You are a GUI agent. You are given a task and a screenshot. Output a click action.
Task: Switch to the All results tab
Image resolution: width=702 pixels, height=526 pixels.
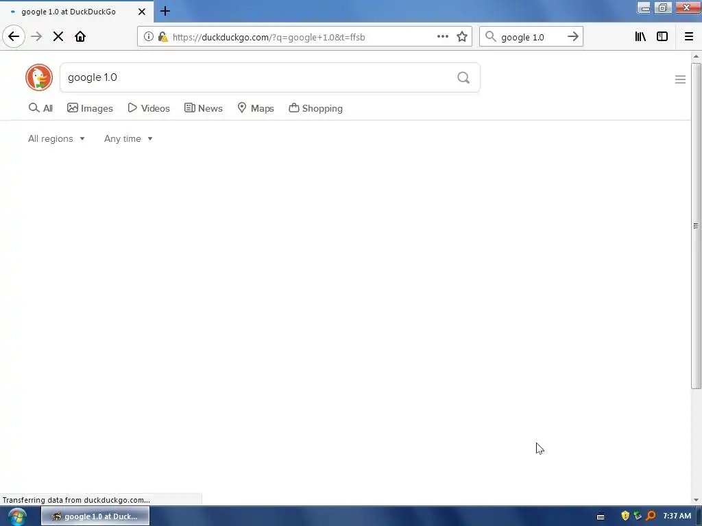pyautogui.click(x=40, y=108)
